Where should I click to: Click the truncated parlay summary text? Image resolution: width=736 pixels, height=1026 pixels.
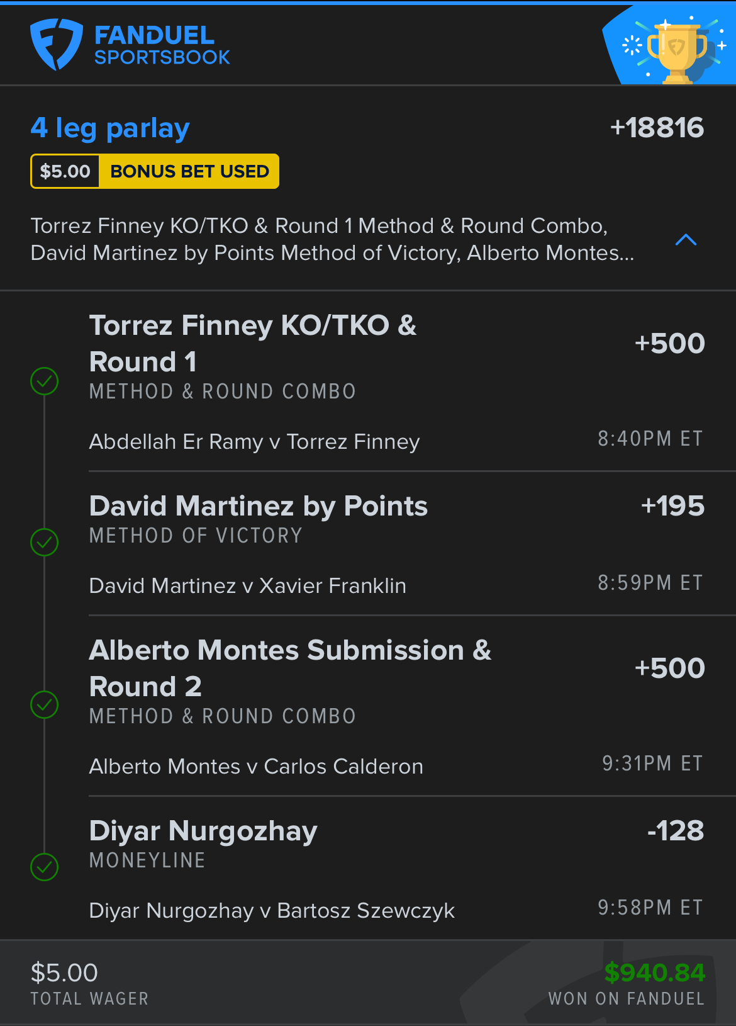pyautogui.click(x=332, y=239)
